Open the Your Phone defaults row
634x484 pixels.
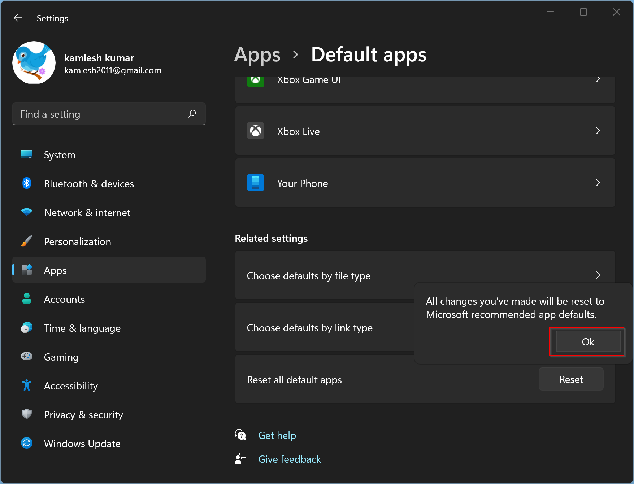pyautogui.click(x=425, y=183)
